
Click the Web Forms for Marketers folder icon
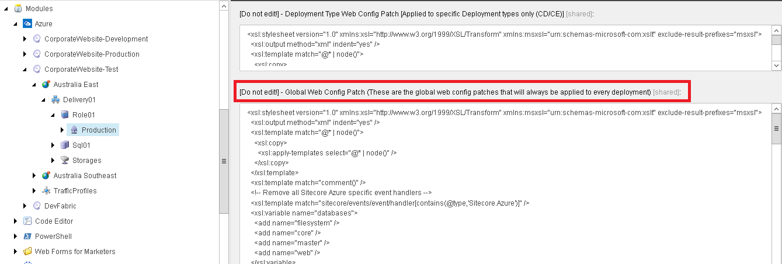pyautogui.click(x=27, y=252)
